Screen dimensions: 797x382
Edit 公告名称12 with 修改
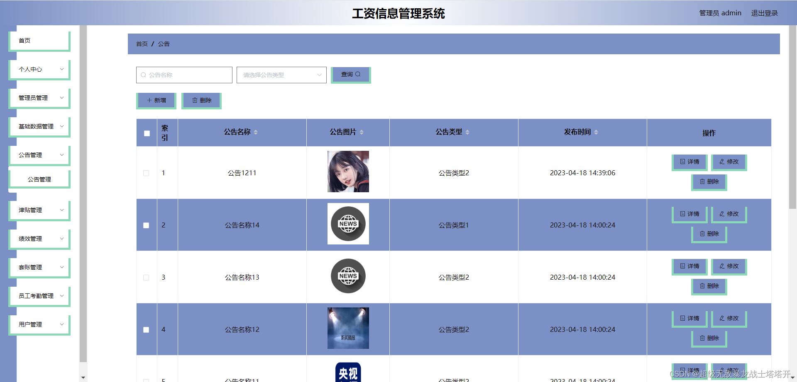(729, 319)
